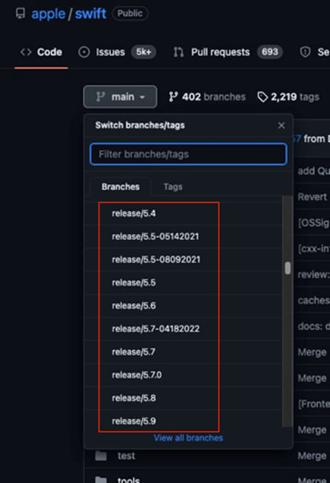This screenshot has width=330, height=483.
Task: Choose branch release/5.8
Action: [x=183, y=398]
